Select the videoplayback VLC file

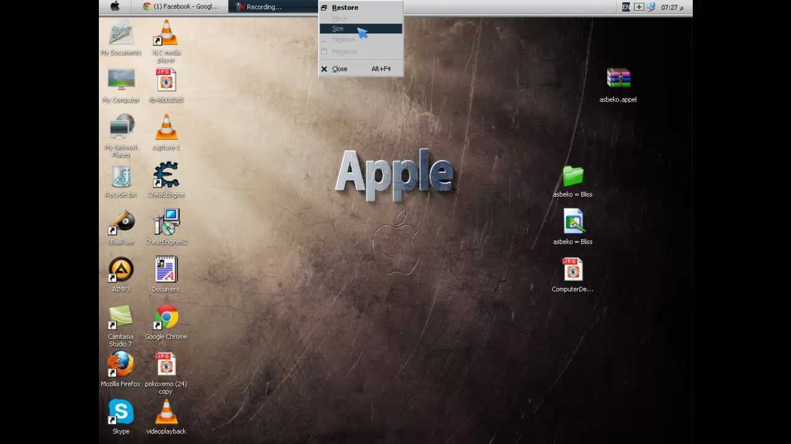click(166, 417)
